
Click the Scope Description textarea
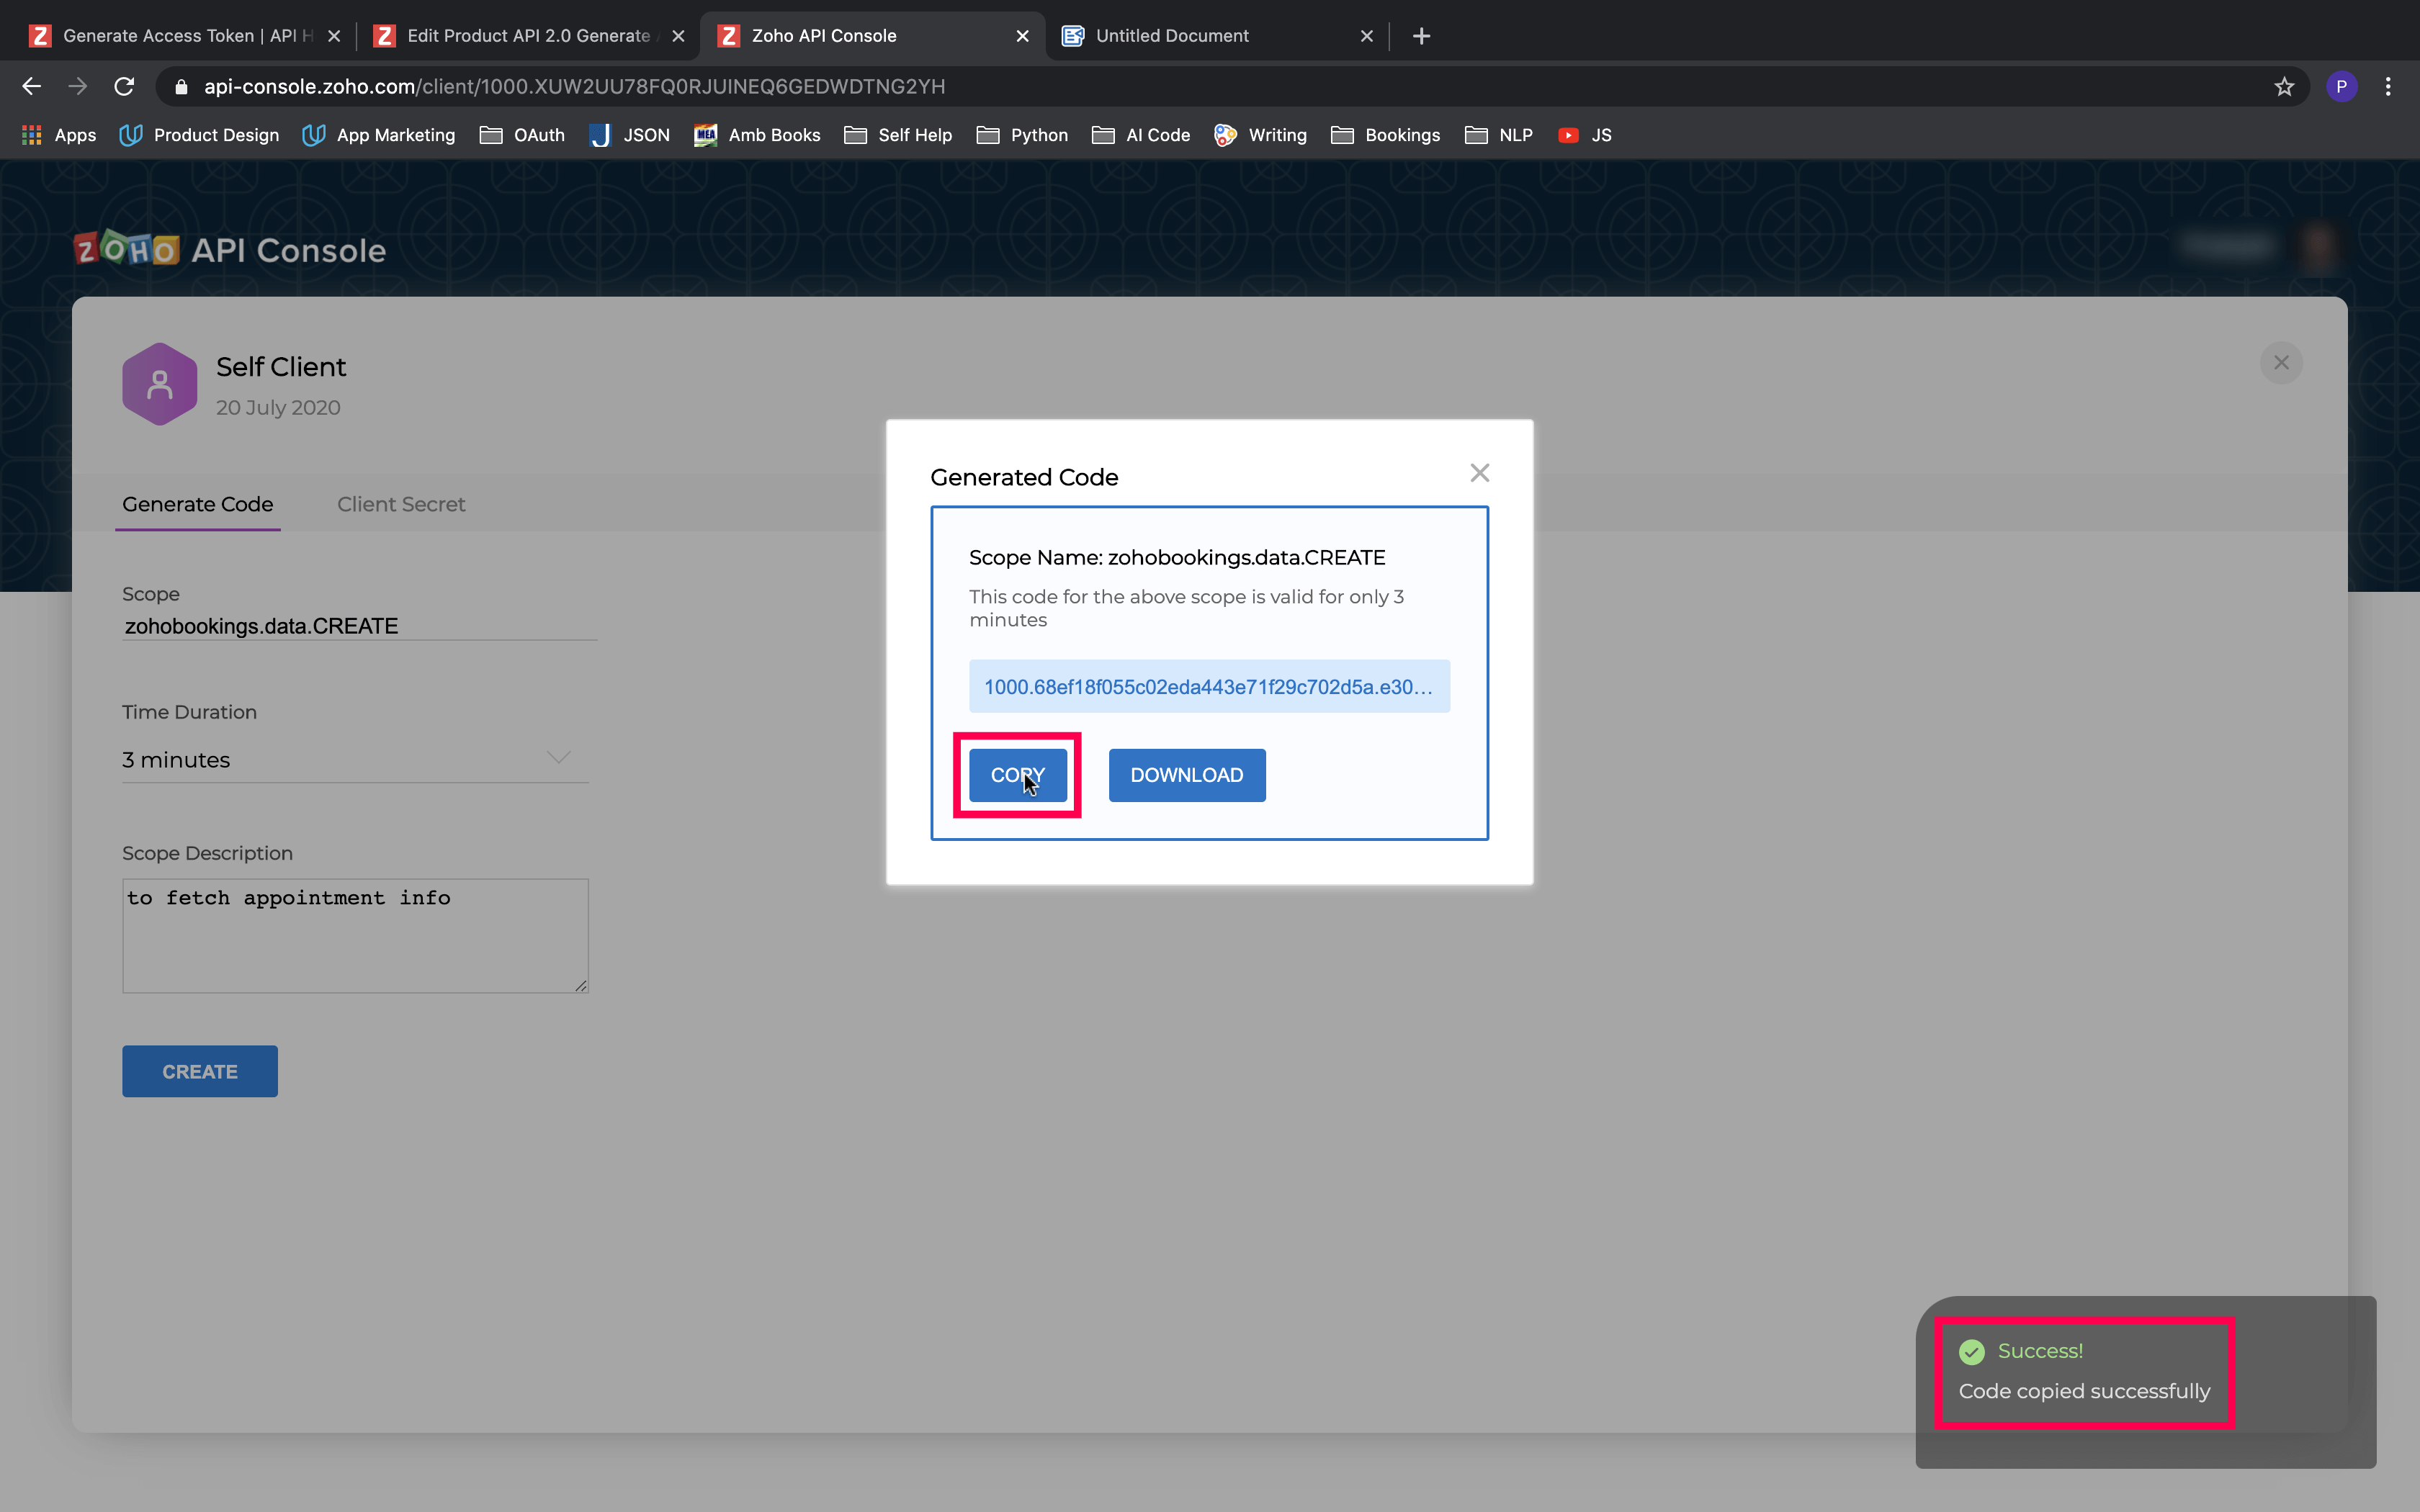pyautogui.click(x=355, y=936)
